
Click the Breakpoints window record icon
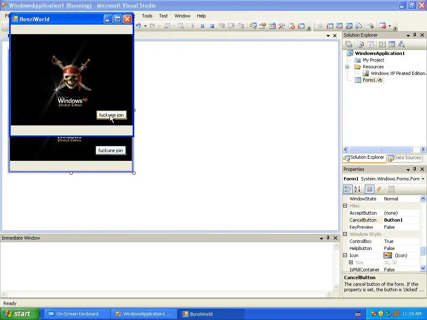click(383, 26)
